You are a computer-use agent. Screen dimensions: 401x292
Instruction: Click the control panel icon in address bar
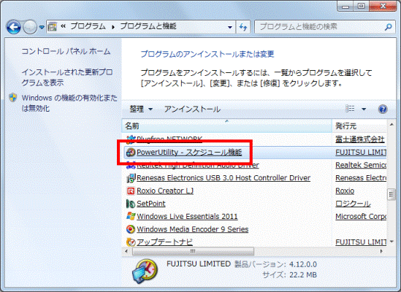(53, 26)
